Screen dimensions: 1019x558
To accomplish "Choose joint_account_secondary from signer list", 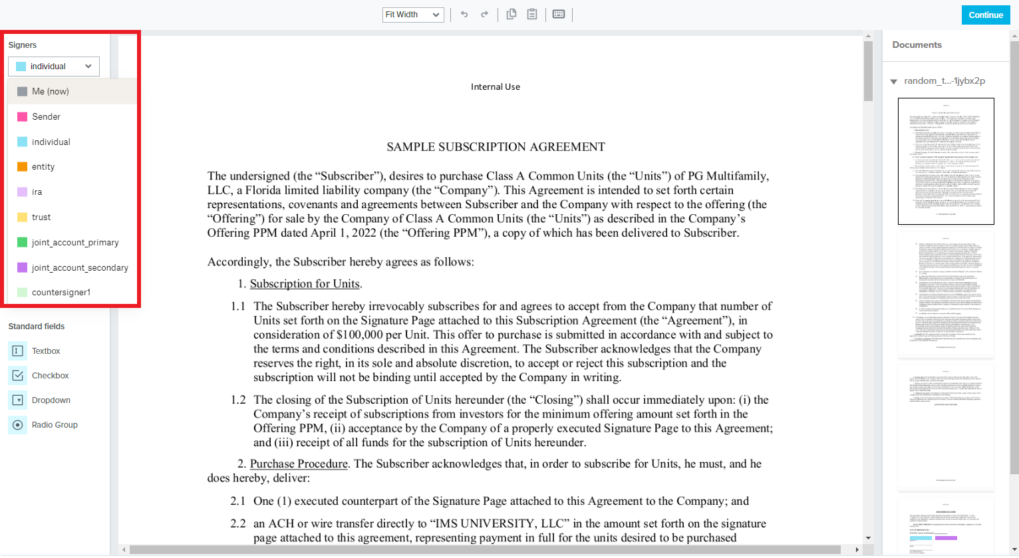I will click(72, 267).
